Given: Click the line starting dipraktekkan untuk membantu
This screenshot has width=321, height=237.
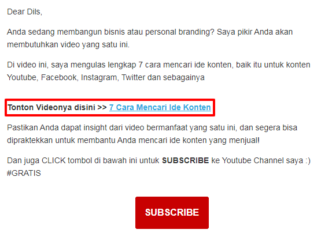Looking at the screenshot, I should tap(133, 141).
